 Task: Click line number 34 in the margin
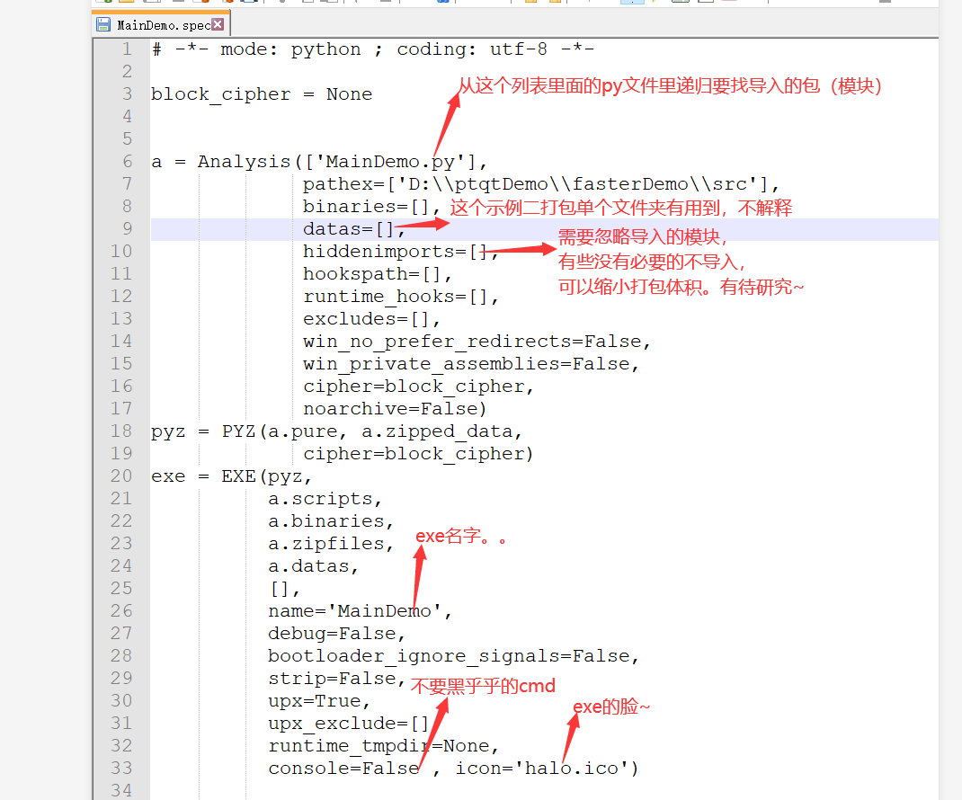121,791
